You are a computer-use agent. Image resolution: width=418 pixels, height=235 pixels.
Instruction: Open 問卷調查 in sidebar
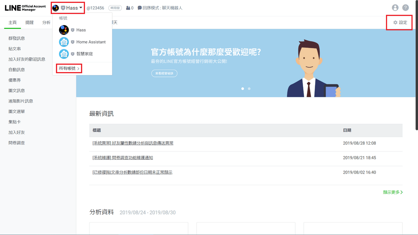(x=17, y=143)
